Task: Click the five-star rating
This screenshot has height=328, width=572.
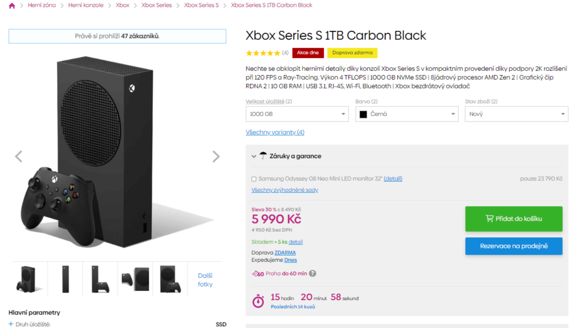Action: pos(263,53)
